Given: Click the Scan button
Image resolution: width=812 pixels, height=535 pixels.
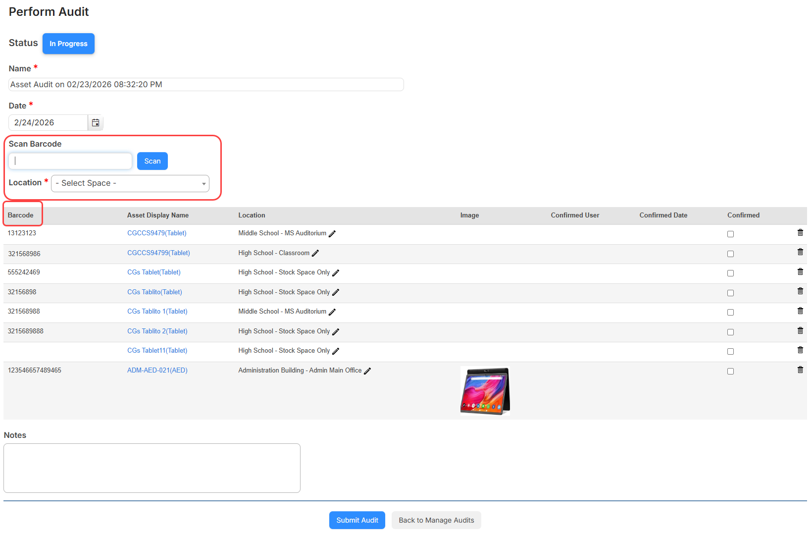Looking at the screenshot, I should pos(152,160).
